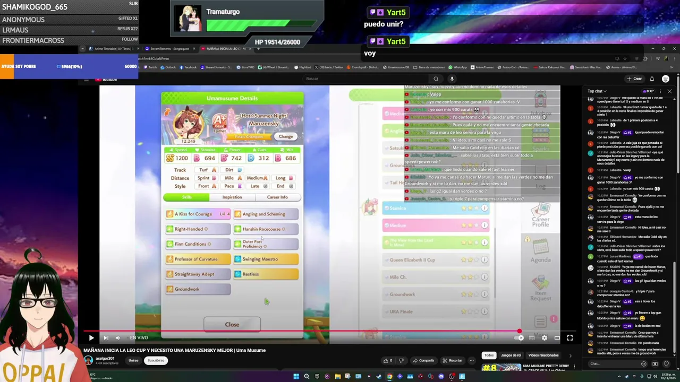Switch player to theater mode
This screenshot has width=680, height=382.
point(557,337)
